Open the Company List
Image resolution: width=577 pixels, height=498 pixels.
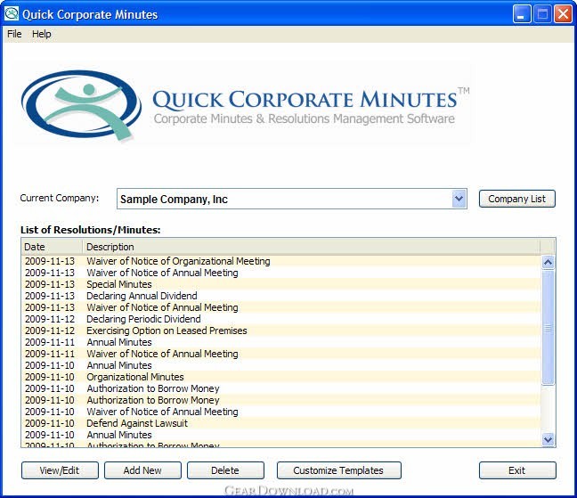(516, 199)
